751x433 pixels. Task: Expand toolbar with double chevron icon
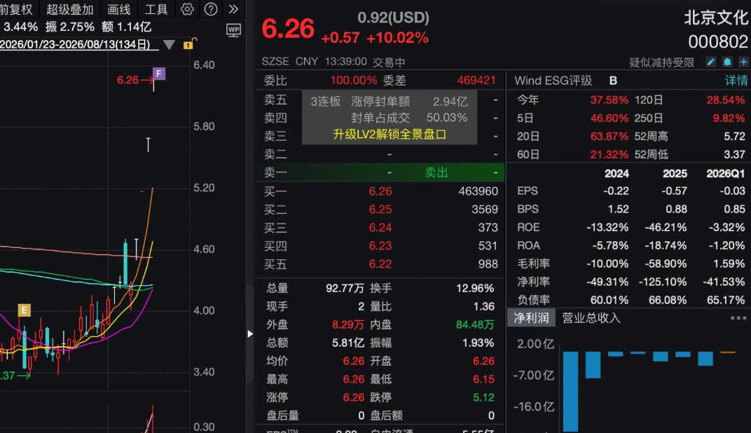click(233, 9)
